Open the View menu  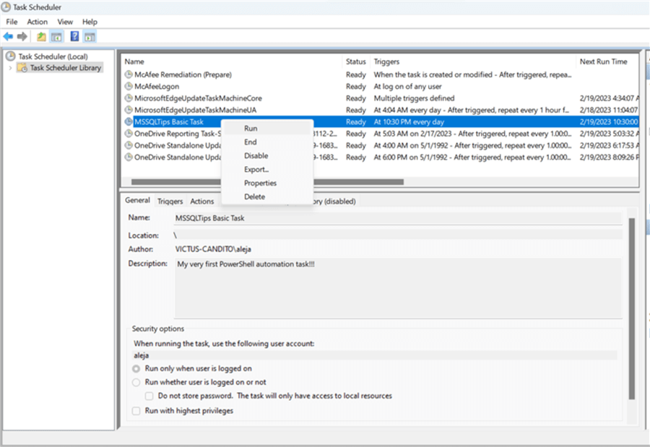point(65,22)
